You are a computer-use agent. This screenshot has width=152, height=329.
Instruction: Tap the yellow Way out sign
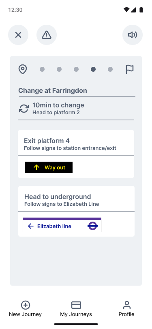(x=49, y=167)
